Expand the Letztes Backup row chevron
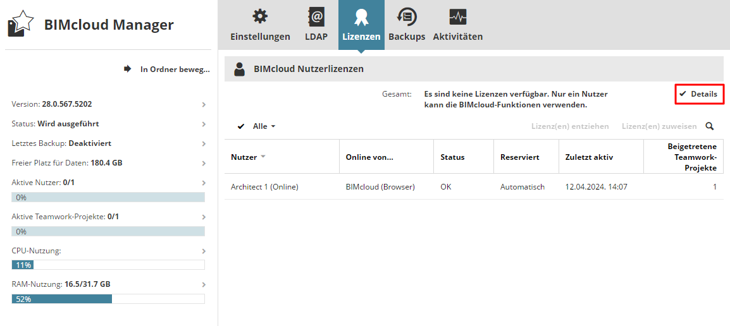This screenshot has height=326, width=730. click(x=204, y=143)
